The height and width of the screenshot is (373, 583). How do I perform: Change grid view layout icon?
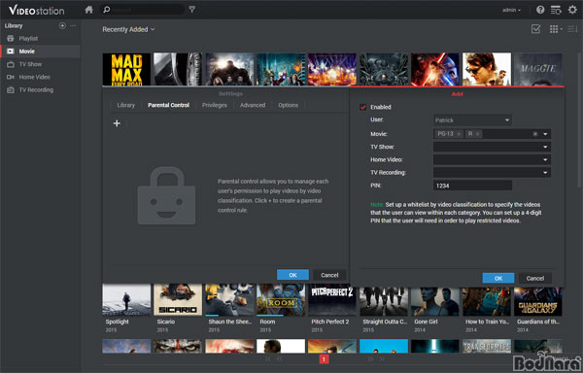[556, 29]
